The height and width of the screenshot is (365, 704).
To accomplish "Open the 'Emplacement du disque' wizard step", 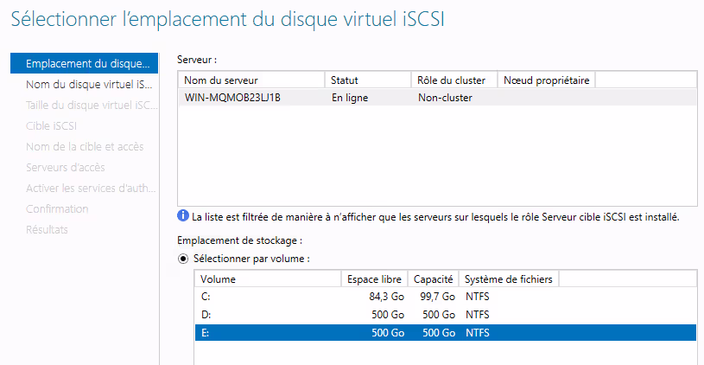I will 85,64.
